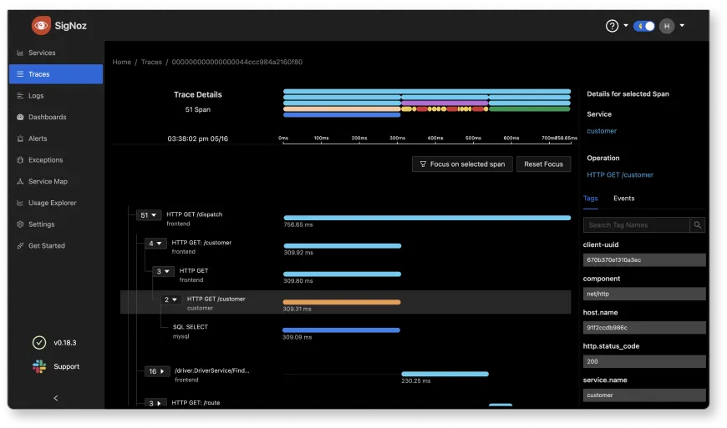Click the customer service name under Service
Viewport: 727px width, 428px height.
click(602, 131)
